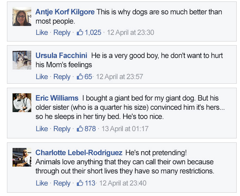Reply to Antje Korf Kilgore's comment
The height and width of the screenshot is (196, 240).
click(x=62, y=33)
